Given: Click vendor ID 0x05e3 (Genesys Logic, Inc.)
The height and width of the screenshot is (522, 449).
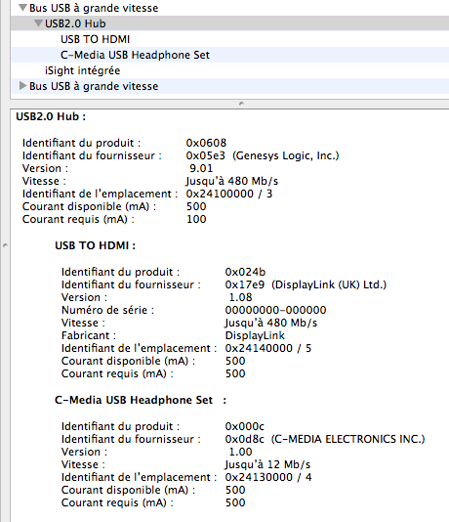Looking at the screenshot, I should [263, 155].
